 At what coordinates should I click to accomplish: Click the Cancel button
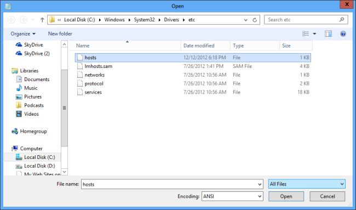(x=328, y=196)
